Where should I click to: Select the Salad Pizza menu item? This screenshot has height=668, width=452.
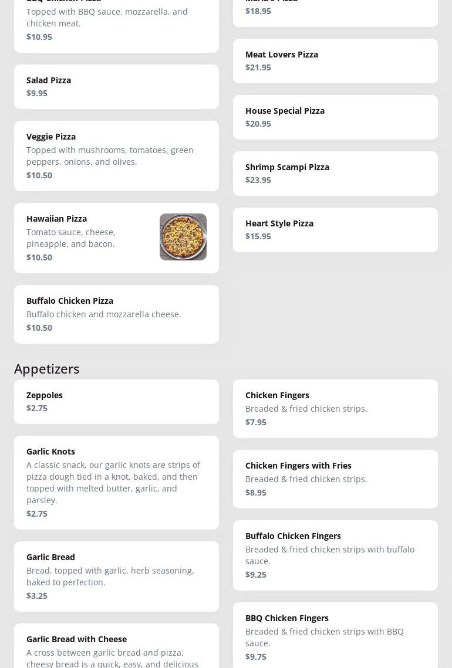pos(116,87)
